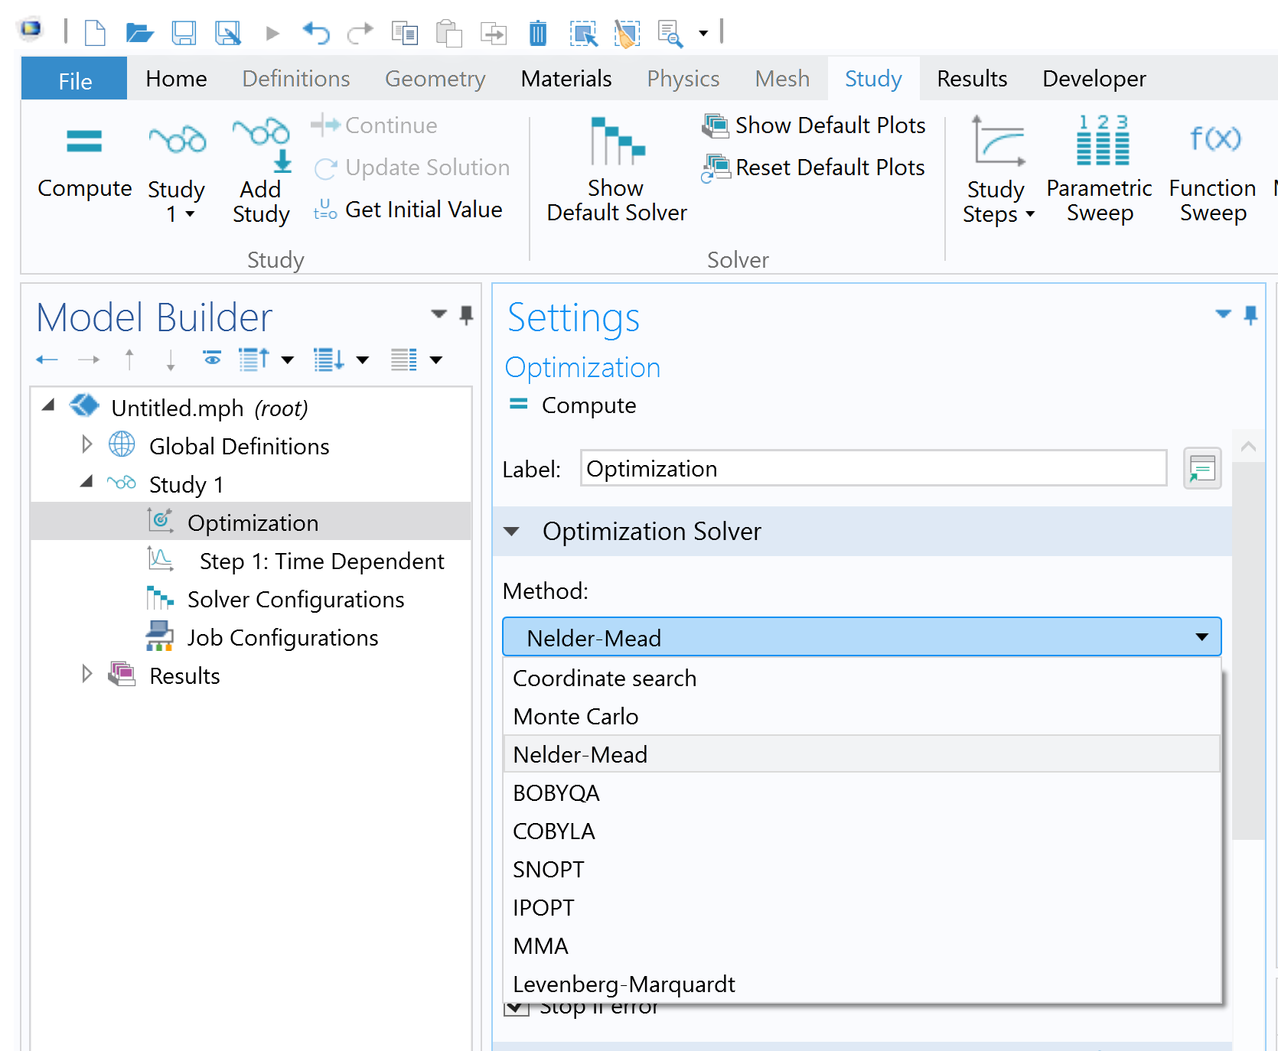Toggle the pin on the Settings panel
1278x1051 pixels.
click(1250, 314)
